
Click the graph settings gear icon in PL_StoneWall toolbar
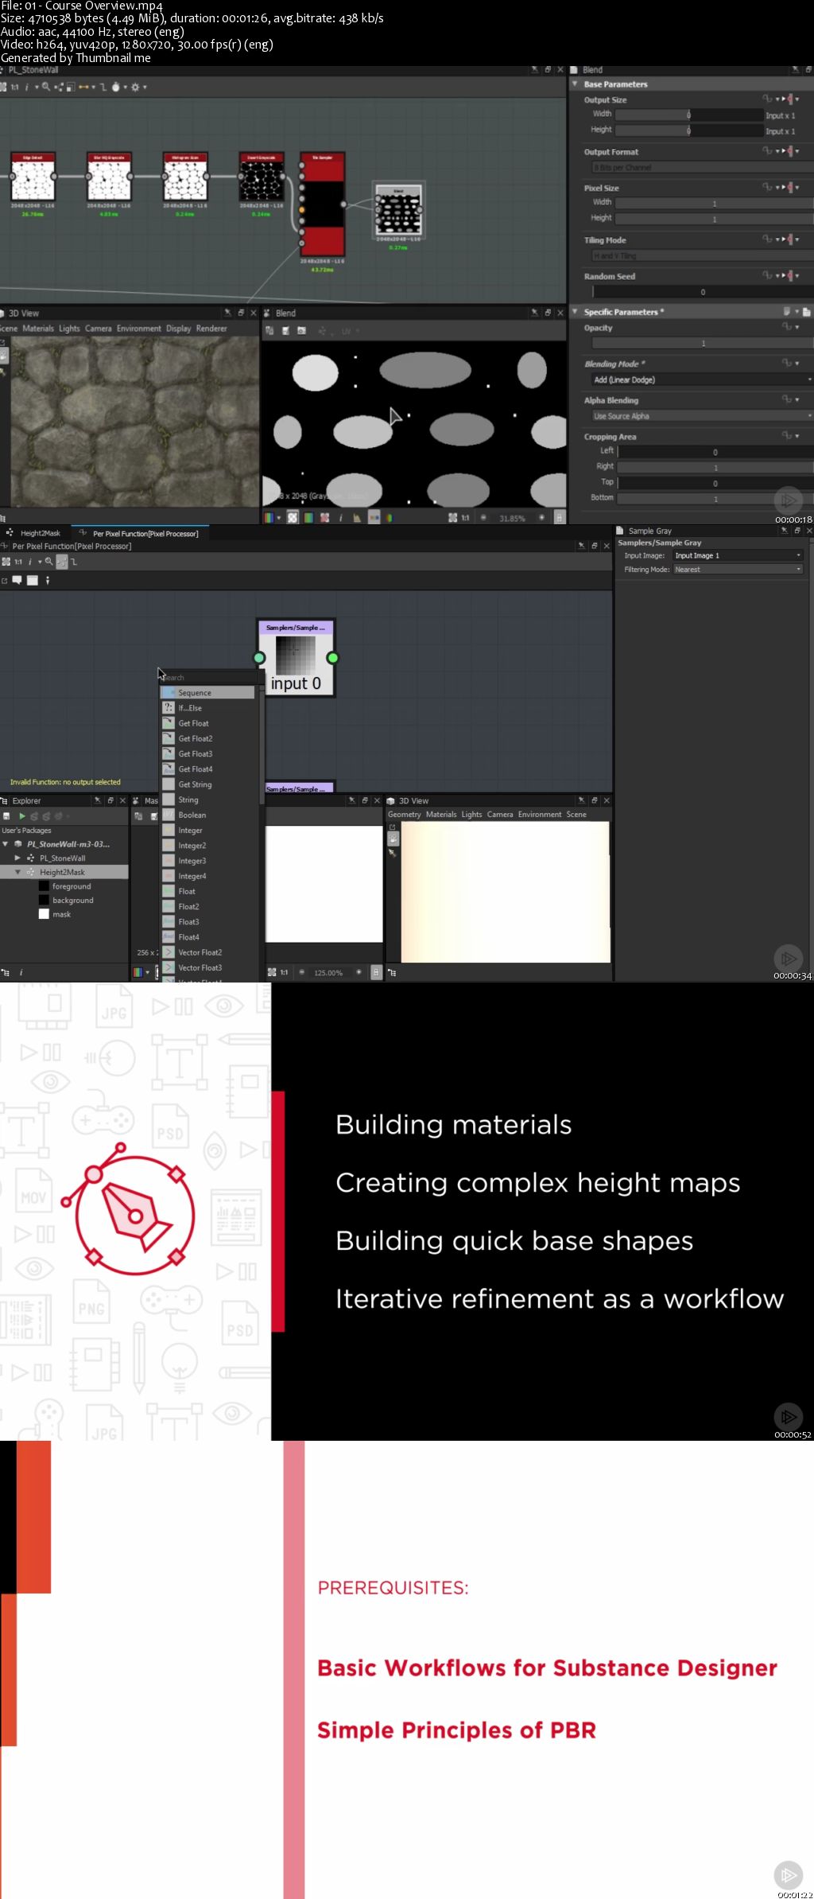pos(135,87)
